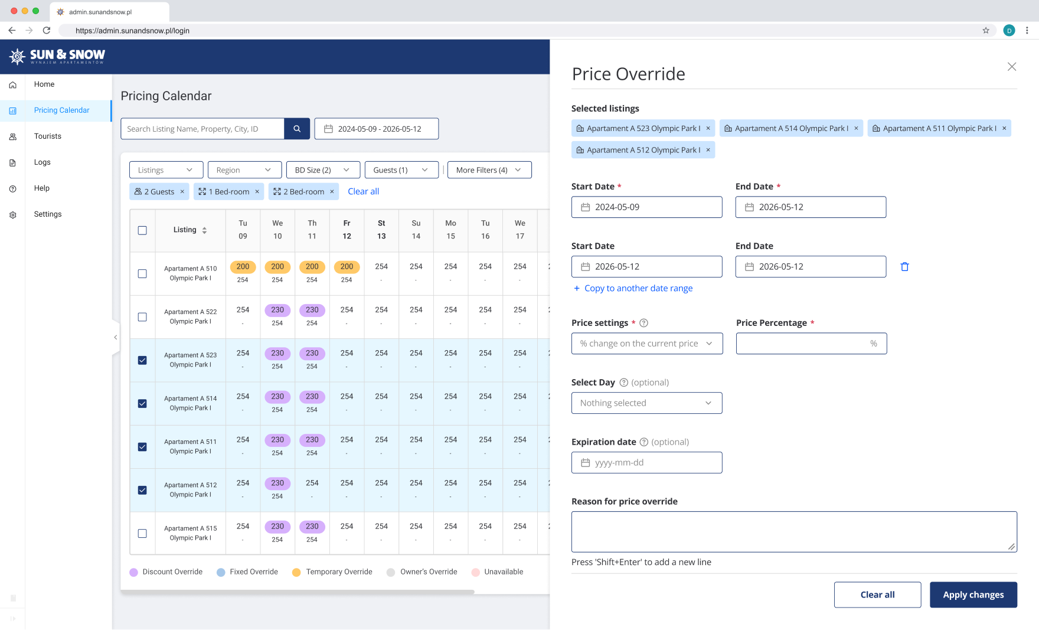Delete the second date range with trash icon
This screenshot has height=630, width=1039.
pyautogui.click(x=904, y=267)
